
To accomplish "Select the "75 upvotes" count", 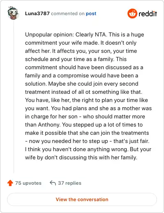I will point(28,183).
